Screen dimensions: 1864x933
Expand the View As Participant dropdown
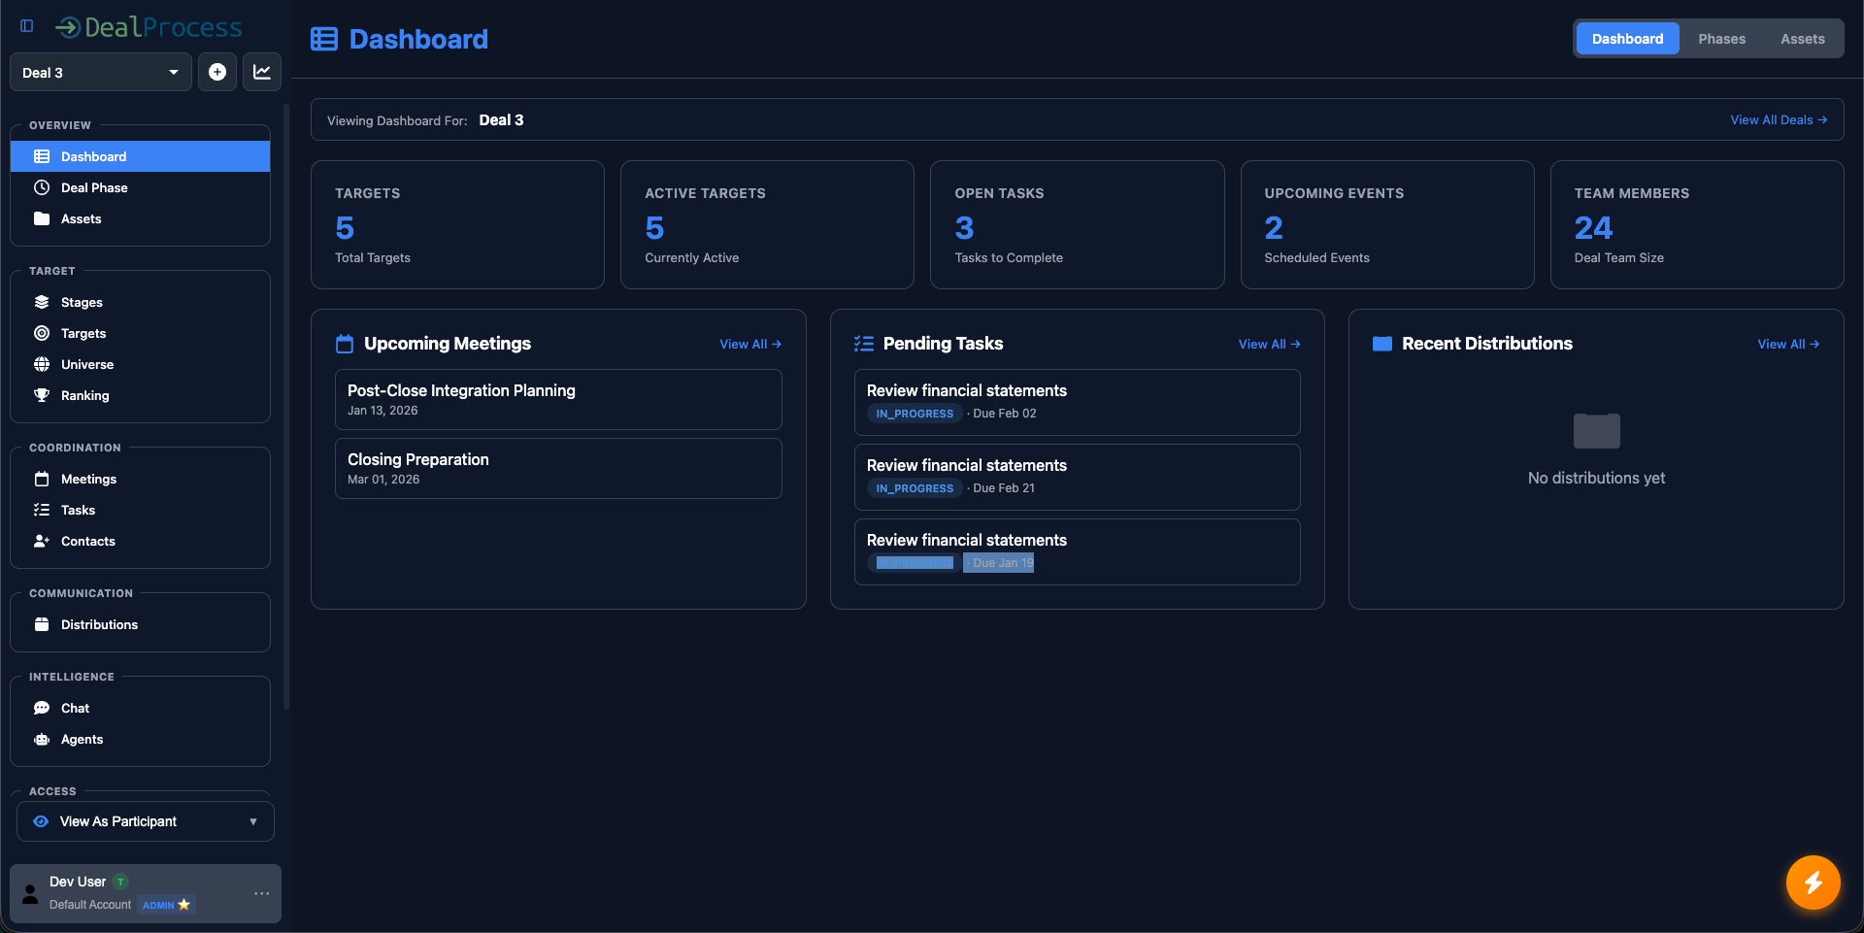pos(253,821)
